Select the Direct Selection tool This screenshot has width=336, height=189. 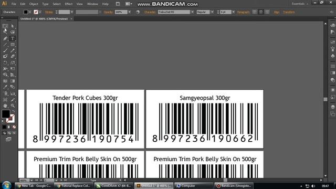(x=13, y=26)
